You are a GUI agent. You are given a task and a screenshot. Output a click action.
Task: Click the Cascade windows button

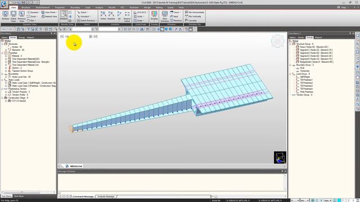(191, 21)
